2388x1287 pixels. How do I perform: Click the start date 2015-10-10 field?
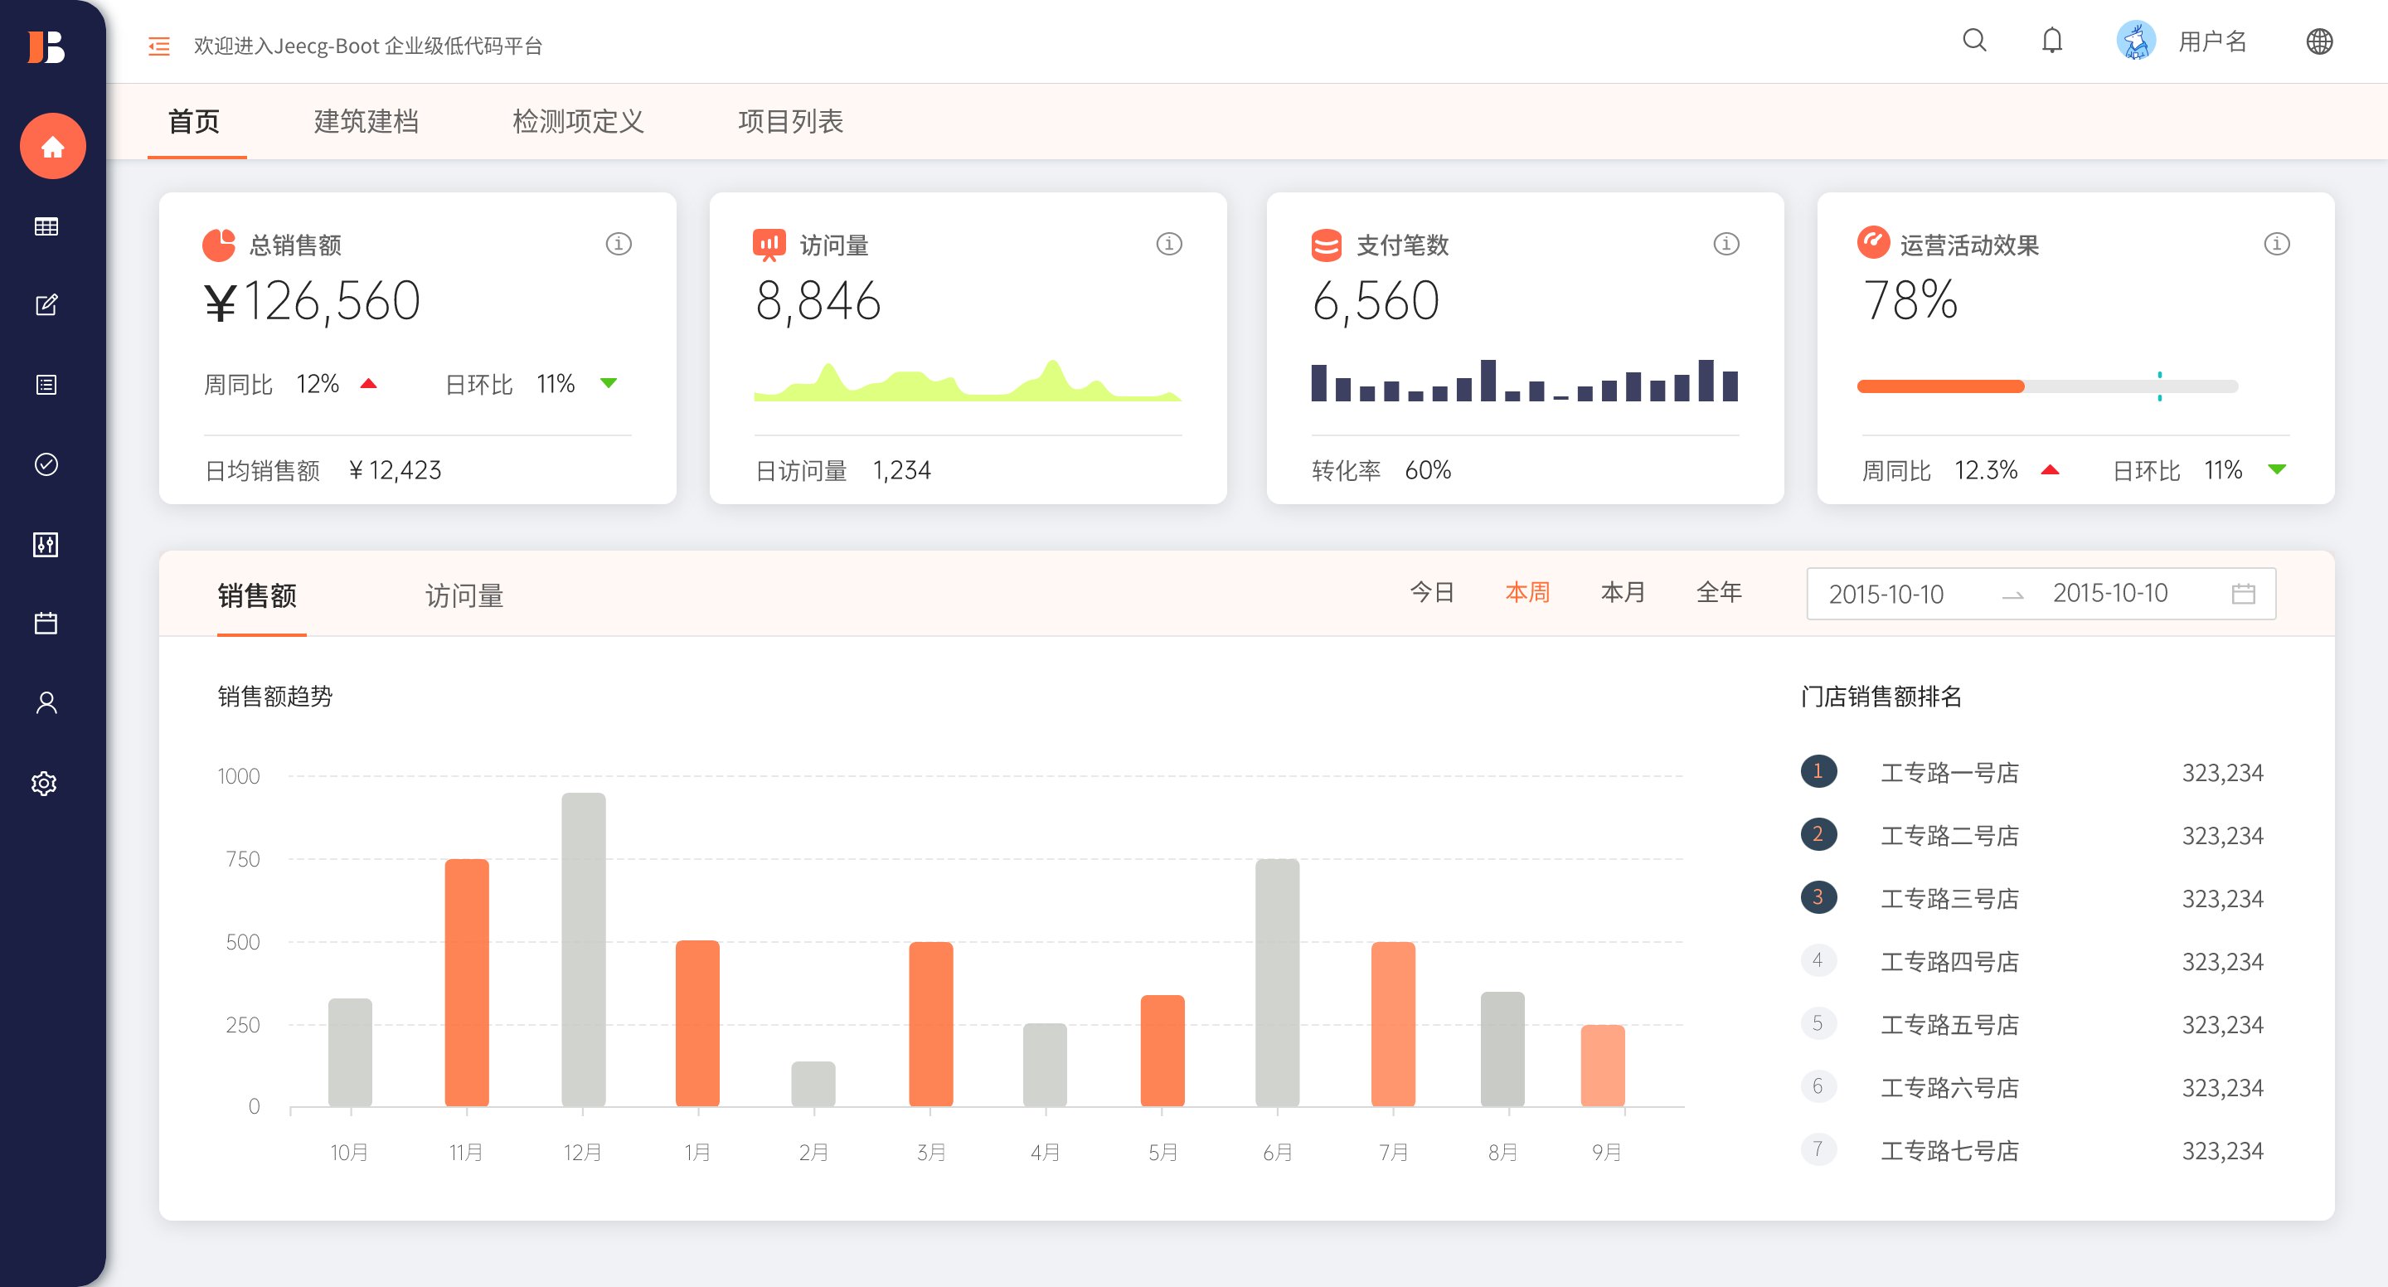tap(1886, 594)
